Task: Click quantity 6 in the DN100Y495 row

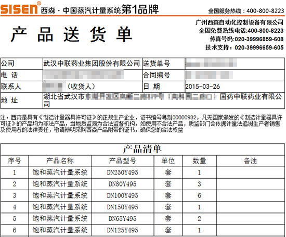Action: [x=199, y=195]
